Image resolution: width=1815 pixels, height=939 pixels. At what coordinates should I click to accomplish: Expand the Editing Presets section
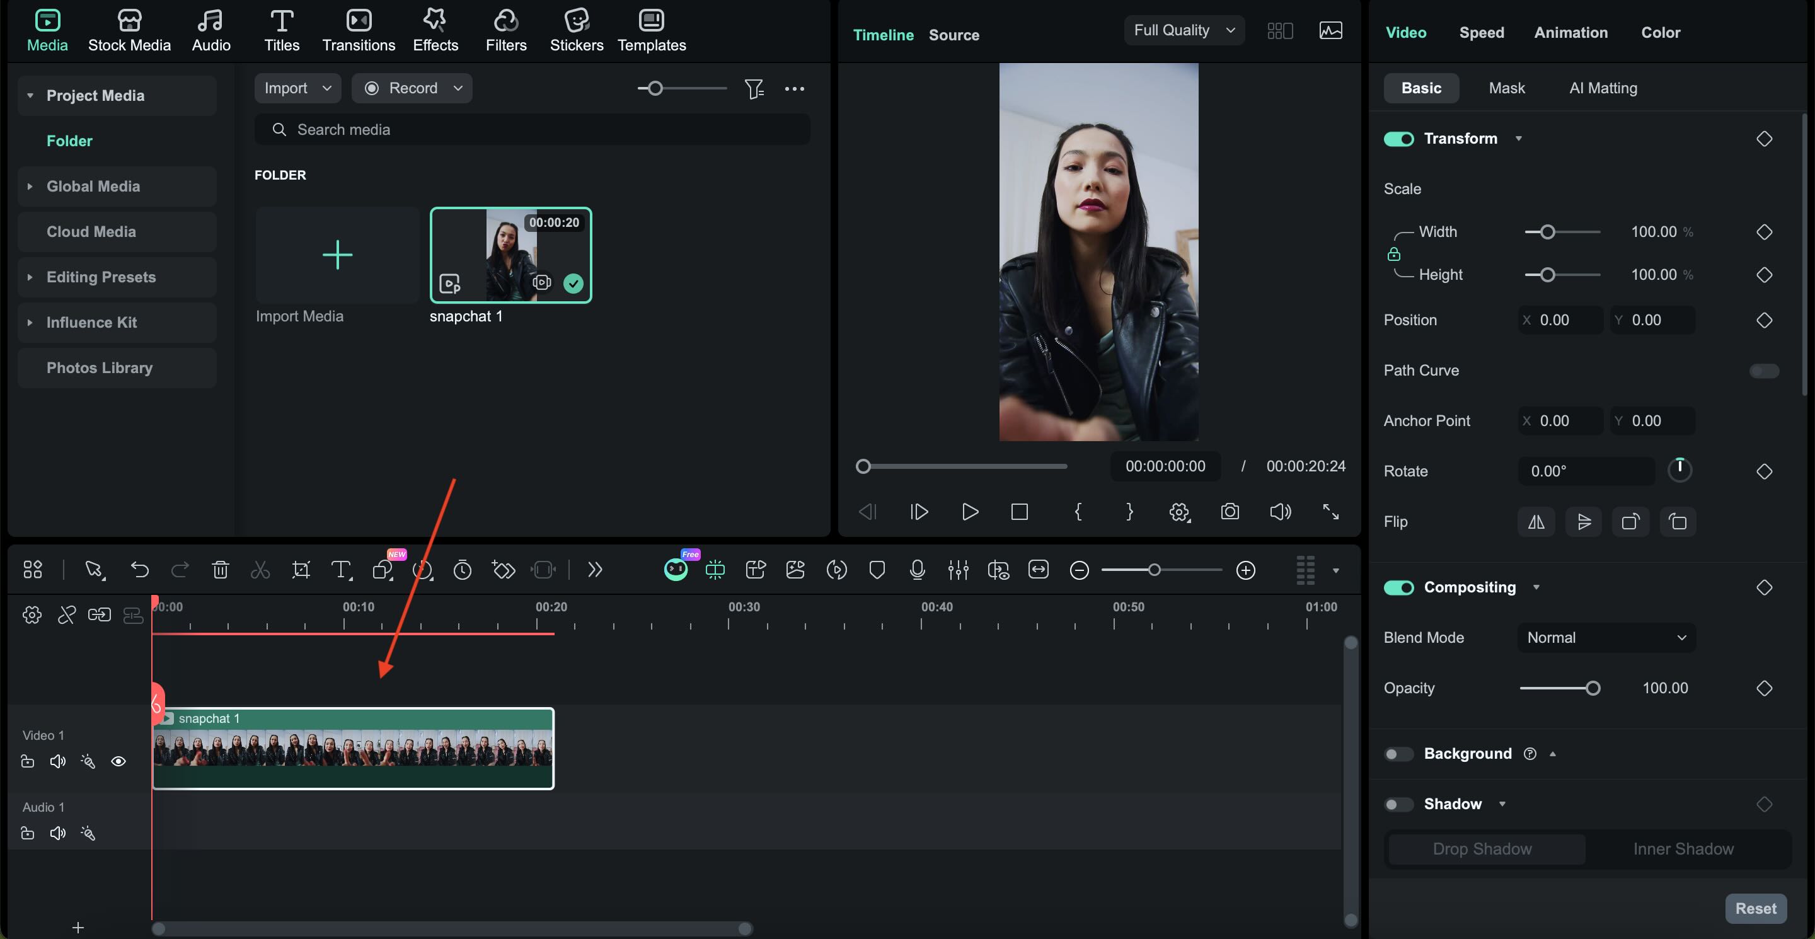tap(101, 277)
